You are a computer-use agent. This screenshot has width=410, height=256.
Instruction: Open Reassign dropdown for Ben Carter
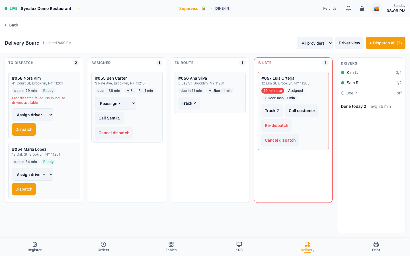tap(116, 103)
